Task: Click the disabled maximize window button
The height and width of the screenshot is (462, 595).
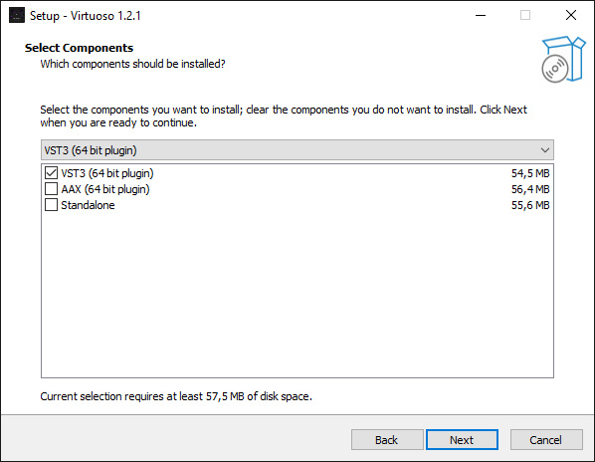Action: tap(525, 15)
